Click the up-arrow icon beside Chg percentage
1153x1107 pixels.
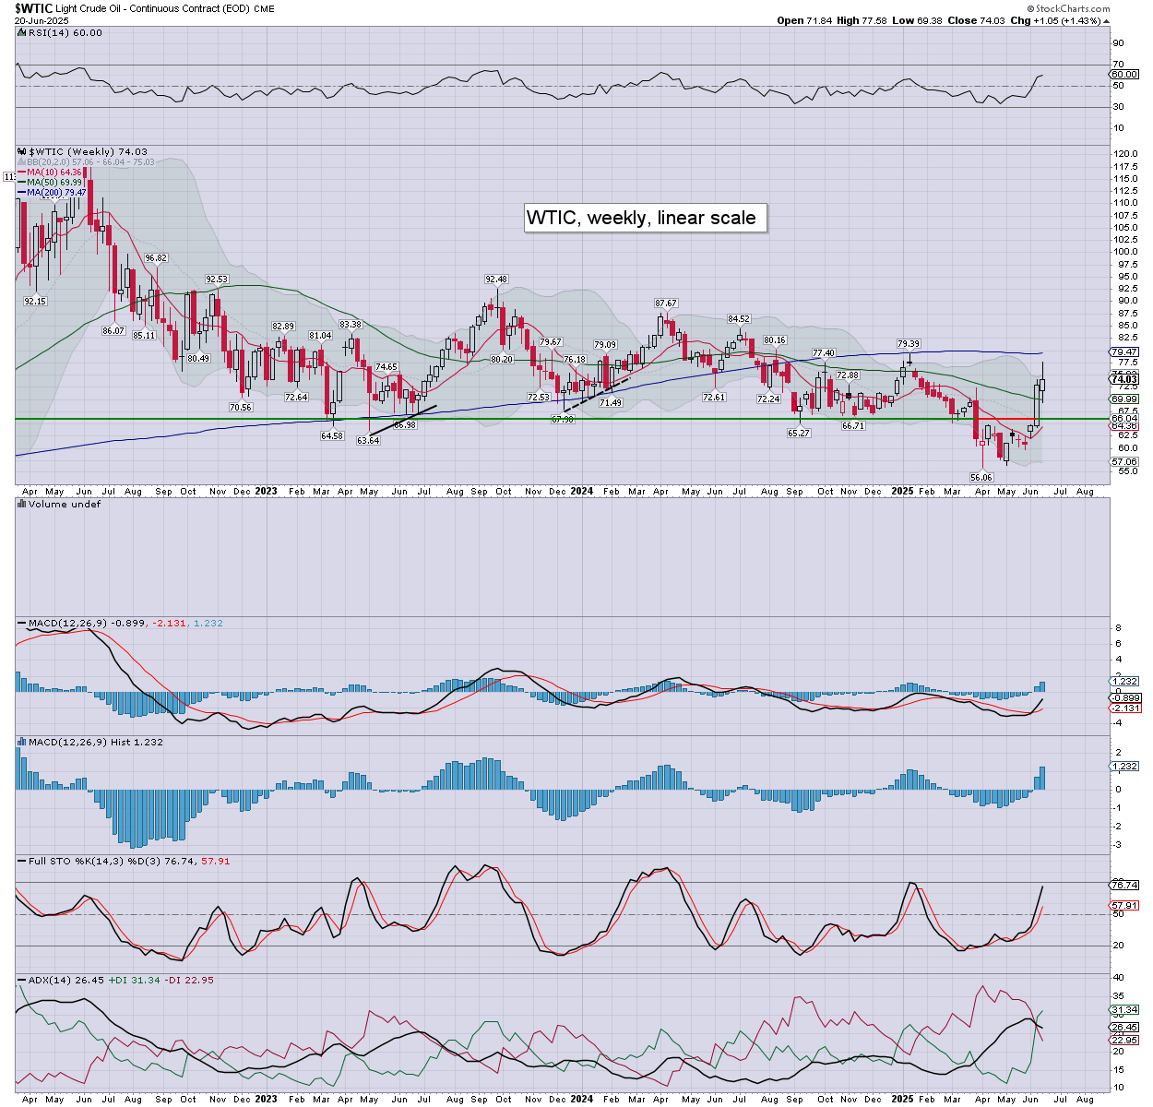(1108, 20)
